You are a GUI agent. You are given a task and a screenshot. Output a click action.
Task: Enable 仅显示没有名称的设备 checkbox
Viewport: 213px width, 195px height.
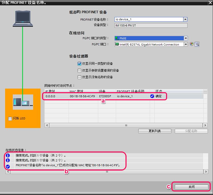pos(80,77)
